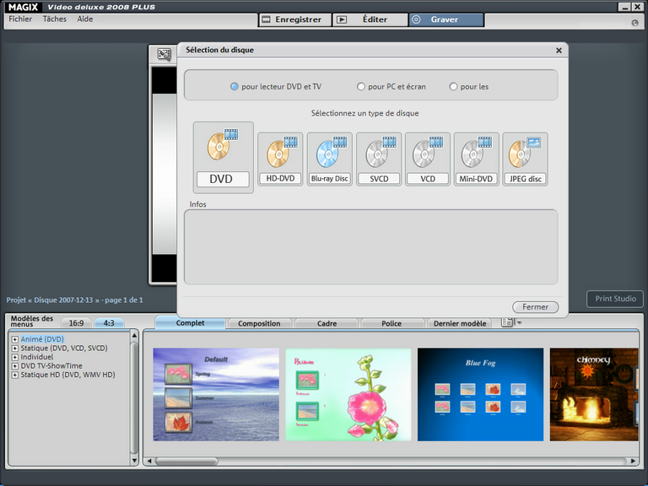Click the preview image icon above the black preview
This screenshot has height=486, width=648.
[164, 54]
